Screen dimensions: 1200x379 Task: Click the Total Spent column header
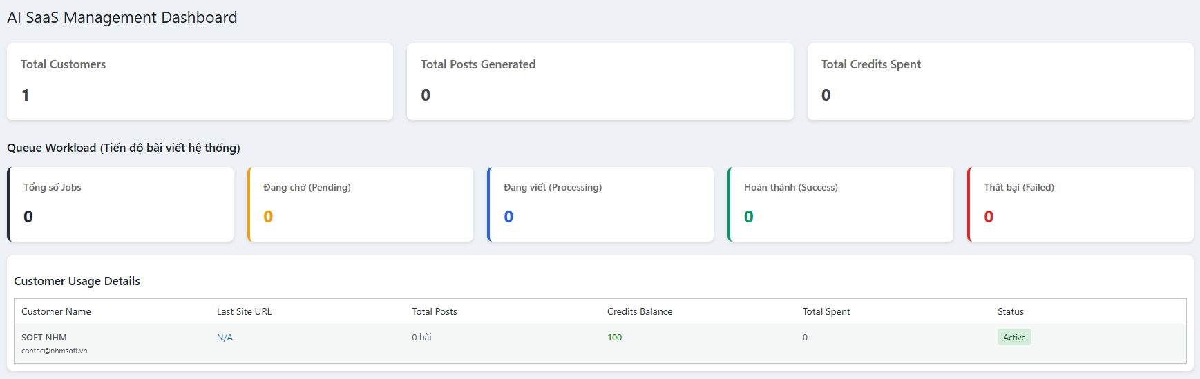826,312
